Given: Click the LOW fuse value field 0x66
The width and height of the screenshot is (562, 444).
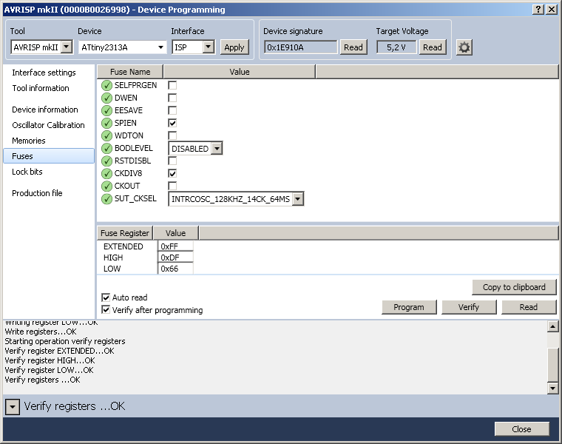Looking at the screenshot, I should (175, 269).
